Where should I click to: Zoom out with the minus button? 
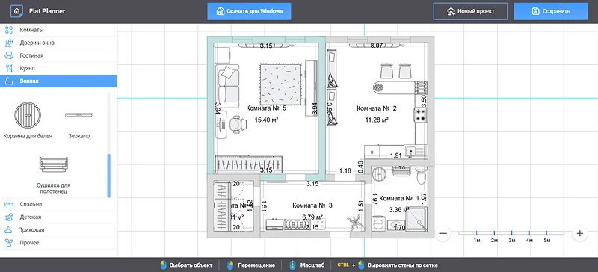443,233
